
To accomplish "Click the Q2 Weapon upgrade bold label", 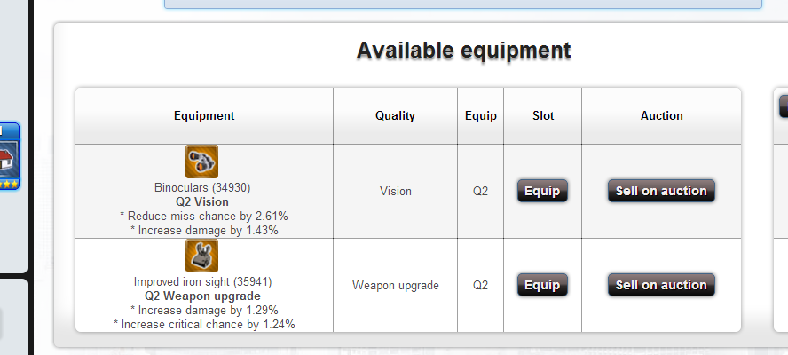I will (x=202, y=296).
